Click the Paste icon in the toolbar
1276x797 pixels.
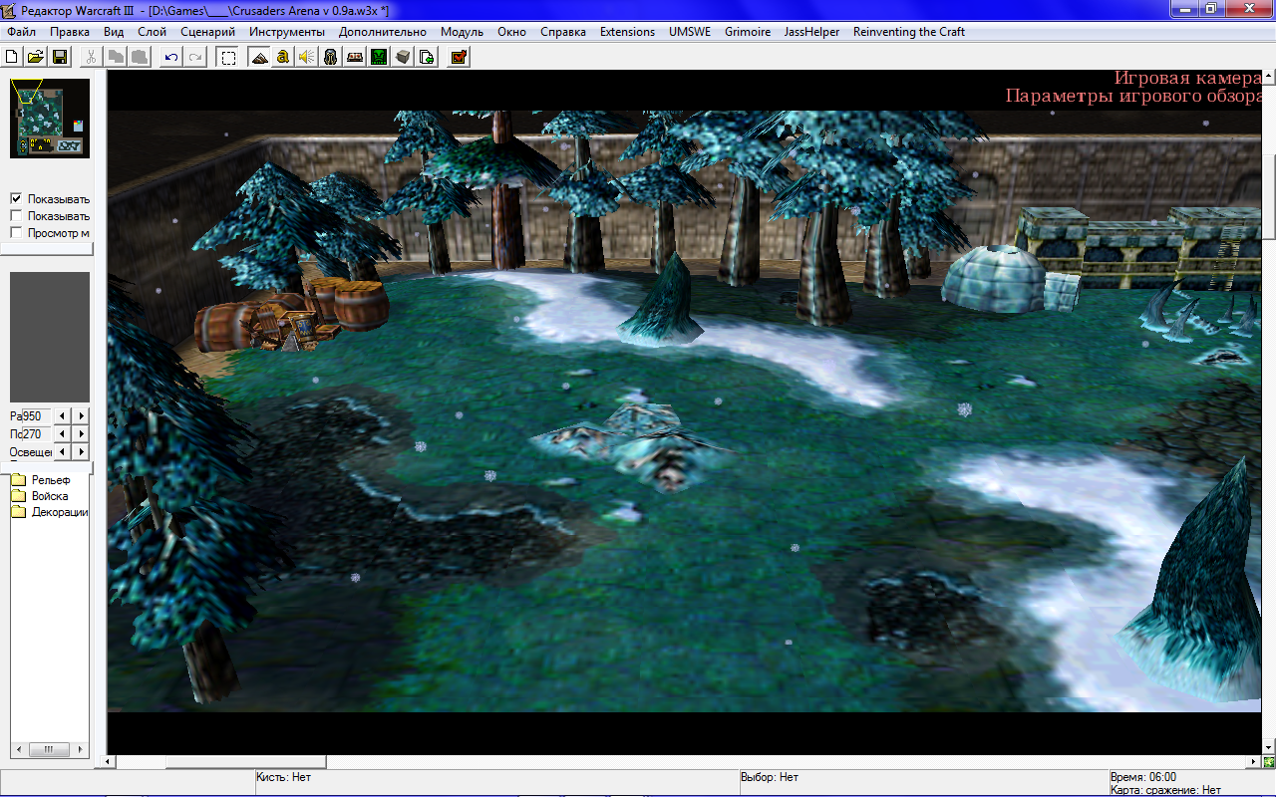(140, 57)
